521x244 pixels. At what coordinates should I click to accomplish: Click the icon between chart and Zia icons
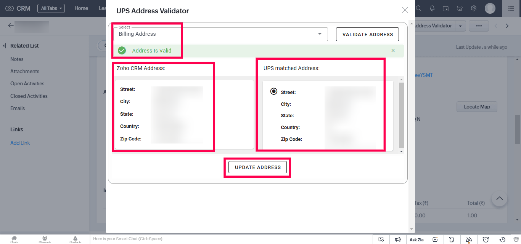coord(452,239)
